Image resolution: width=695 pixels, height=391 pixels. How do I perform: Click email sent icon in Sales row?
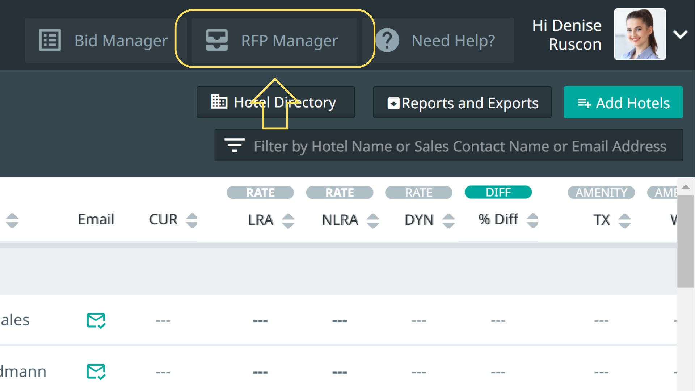point(96,320)
